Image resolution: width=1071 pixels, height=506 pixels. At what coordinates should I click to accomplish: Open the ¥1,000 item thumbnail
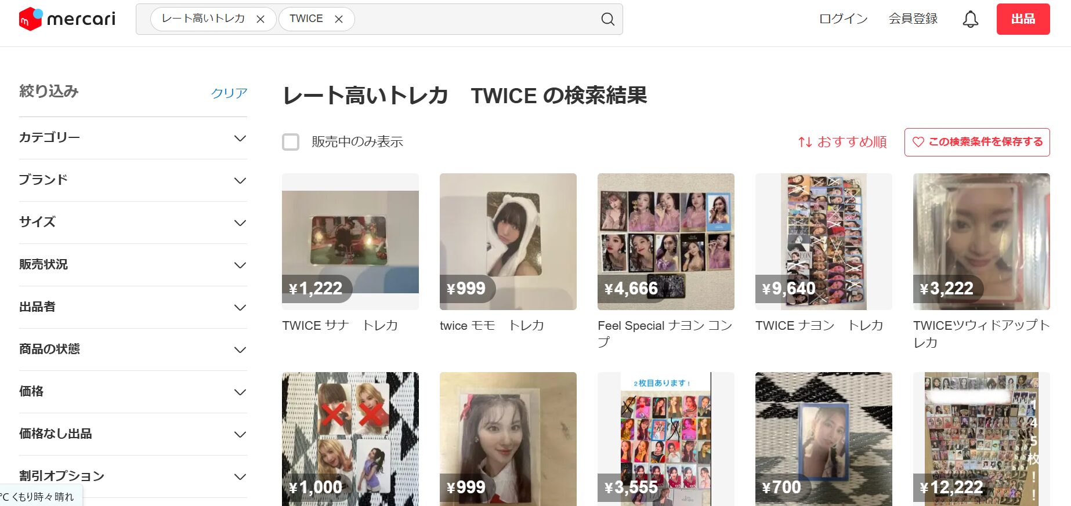coord(350,439)
